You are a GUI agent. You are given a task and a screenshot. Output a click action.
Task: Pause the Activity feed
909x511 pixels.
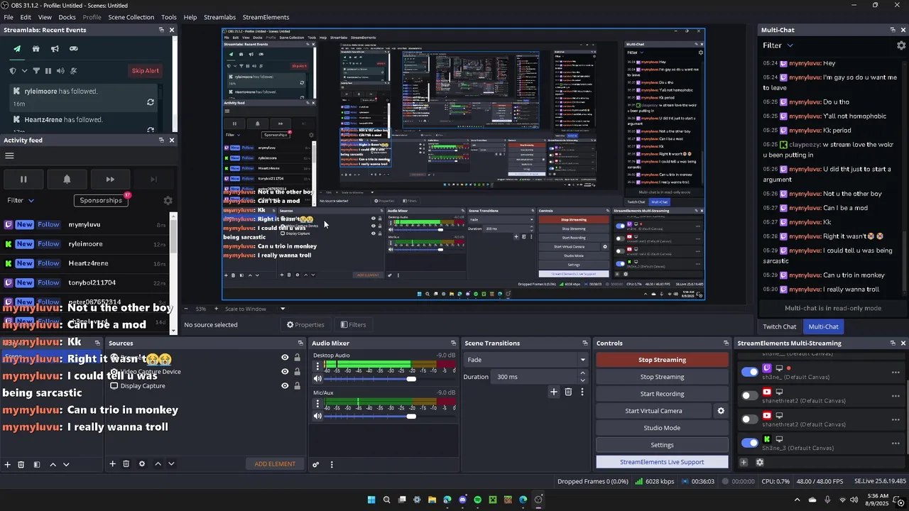click(23, 180)
